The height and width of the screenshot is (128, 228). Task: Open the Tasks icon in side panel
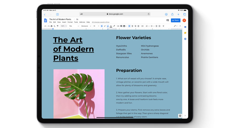point(185,39)
